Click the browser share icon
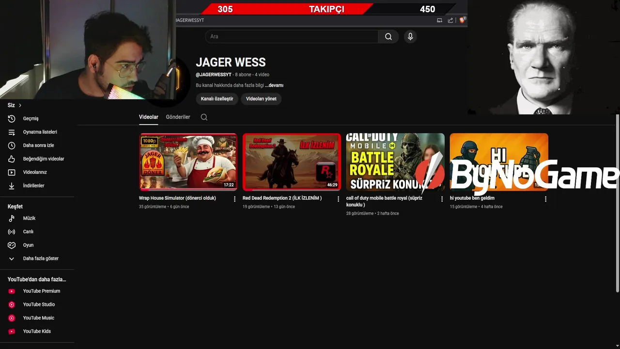 pyautogui.click(x=450, y=20)
